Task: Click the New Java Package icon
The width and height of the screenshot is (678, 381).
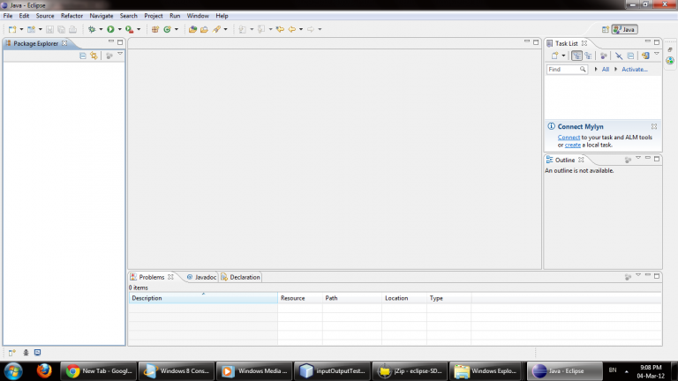Action: pyautogui.click(x=154, y=29)
